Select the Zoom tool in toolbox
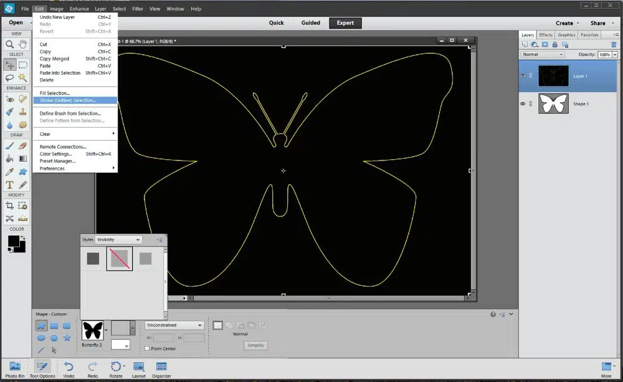Screen dimensions: 623x382 click(10, 44)
